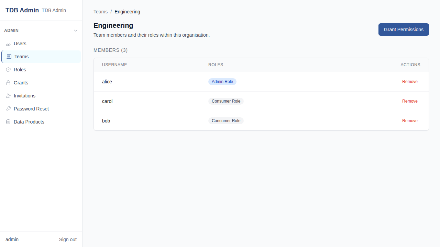Open the Users menu item

click(41, 44)
